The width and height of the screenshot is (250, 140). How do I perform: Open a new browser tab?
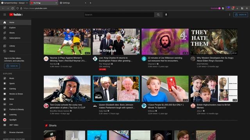[x=90, y=3]
